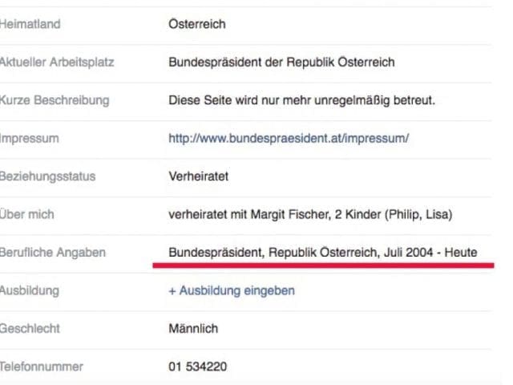Viewport: 513px width, 385px height.
Task: Click 'verheiratet mit Margit Fischer' text
Action: (248, 214)
